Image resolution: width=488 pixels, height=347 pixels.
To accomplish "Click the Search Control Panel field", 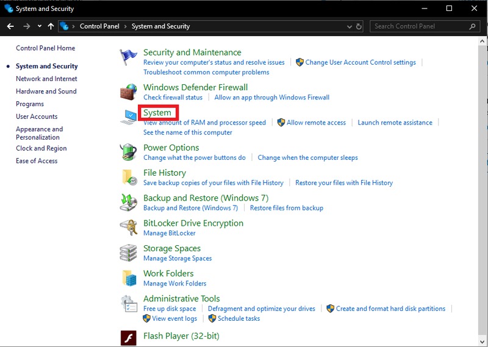I will [420, 27].
